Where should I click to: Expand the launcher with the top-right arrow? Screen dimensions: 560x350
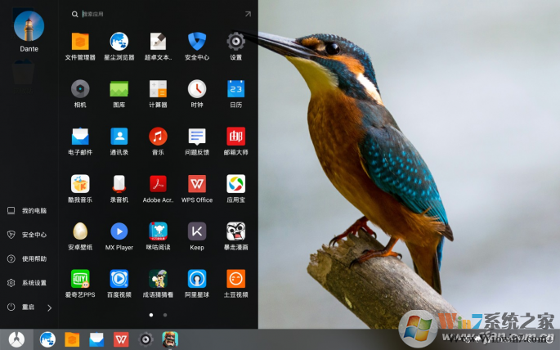[x=248, y=14]
